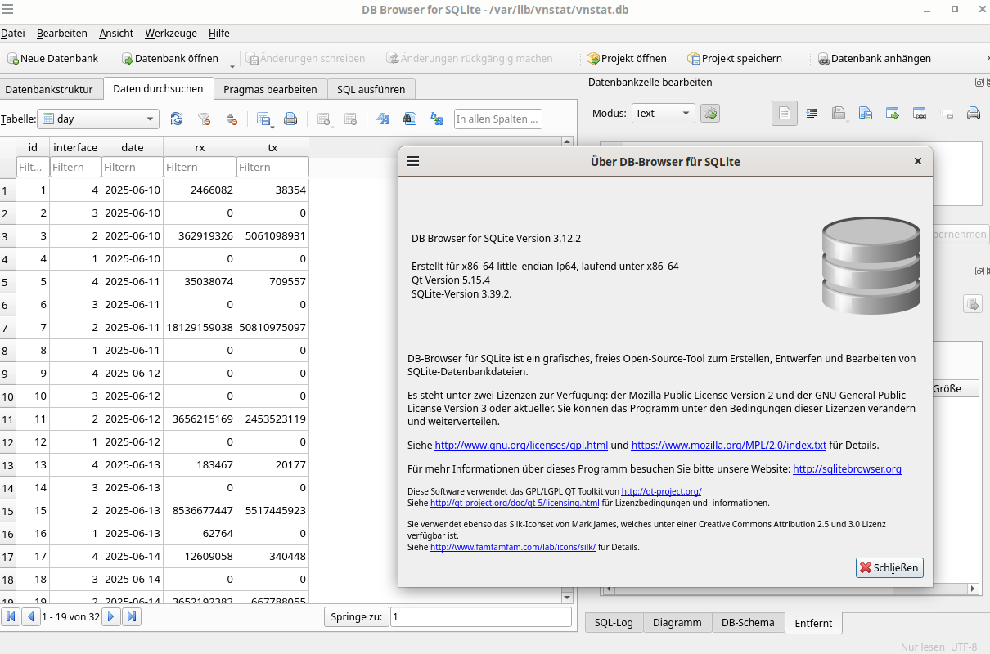The image size is (990, 654).
Task: Click the Neue Datenbank toolbar button
Action: (53, 58)
